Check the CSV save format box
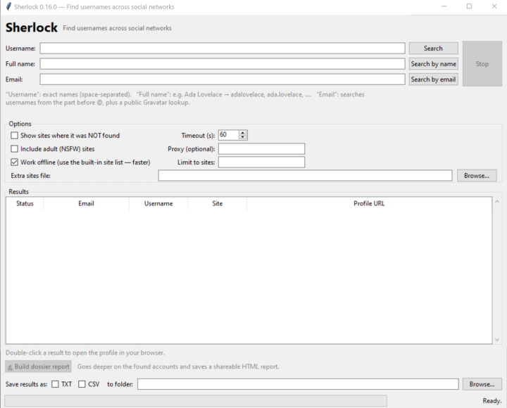Viewport: 507px width, 408px height. tap(82, 384)
